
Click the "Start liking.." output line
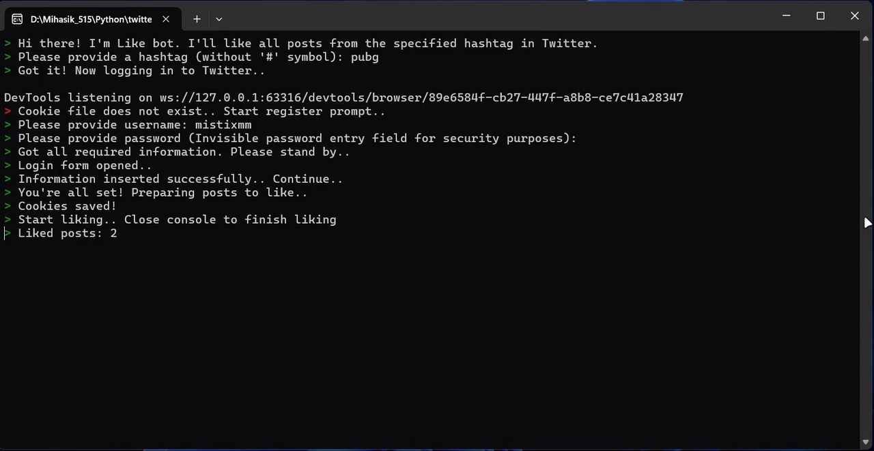coord(177,220)
